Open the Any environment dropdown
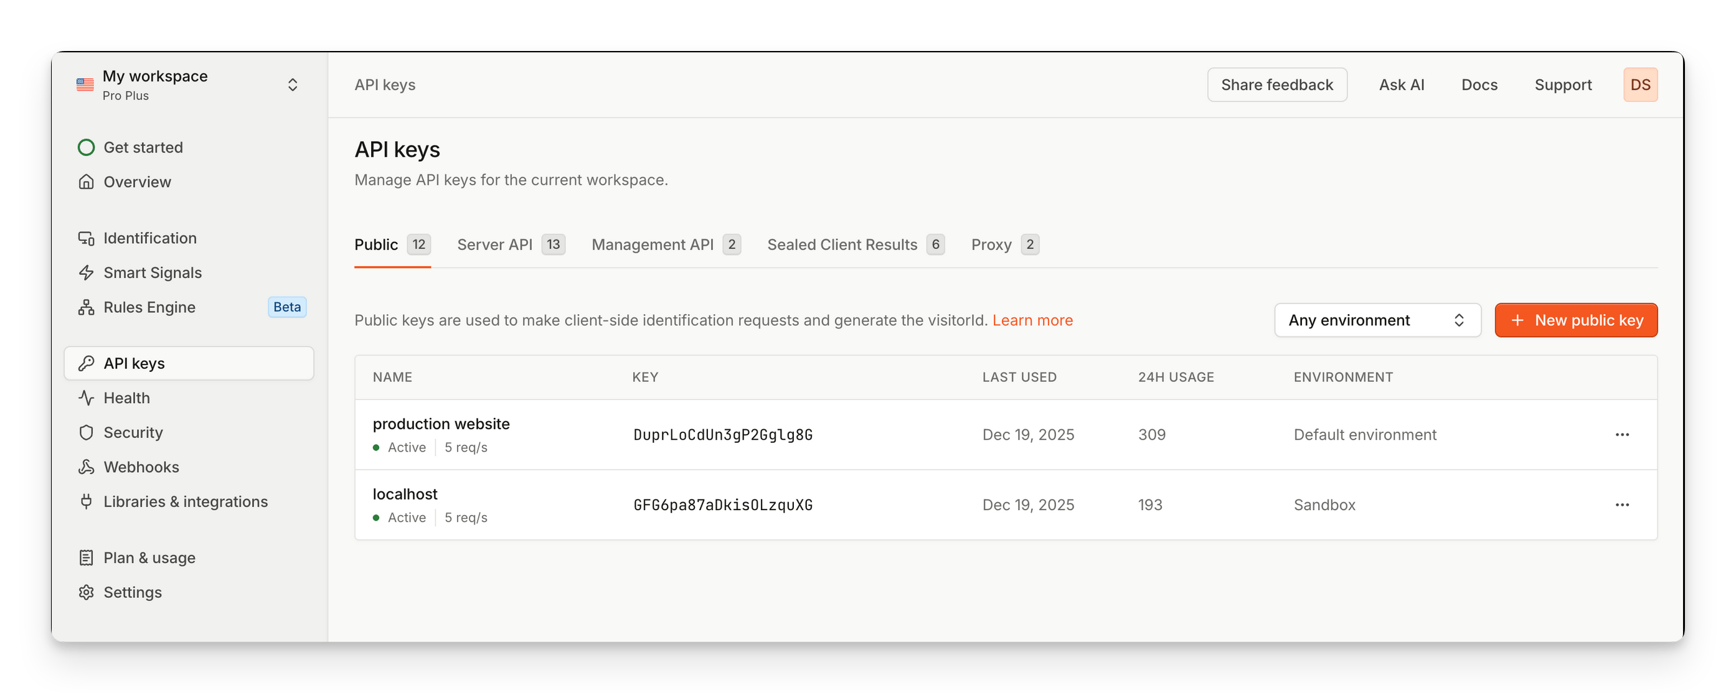The width and height of the screenshot is (1736, 693). [x=1377, y=320]
